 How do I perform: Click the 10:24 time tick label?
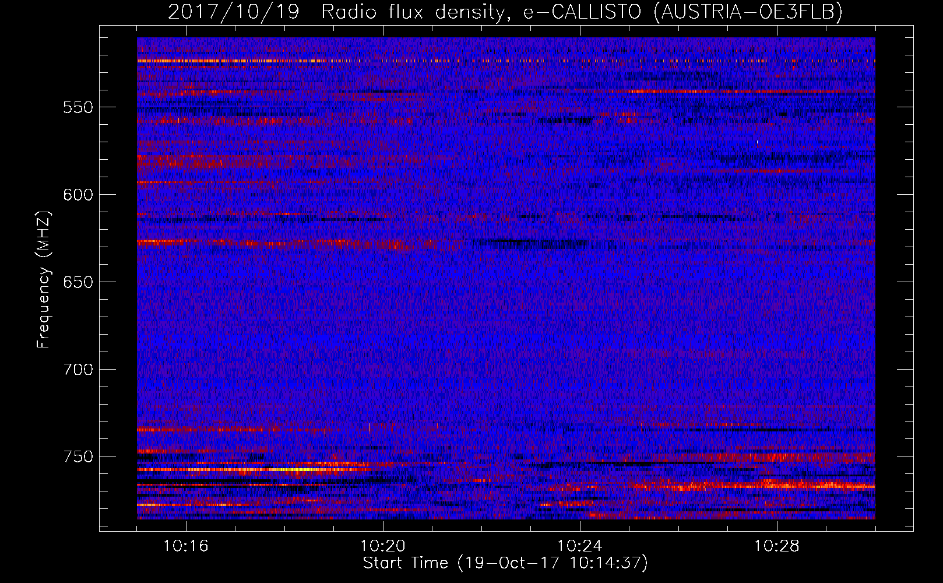point(580,546)
